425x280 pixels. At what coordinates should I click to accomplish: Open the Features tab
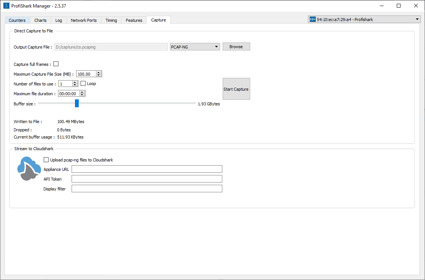coord(134,20)
